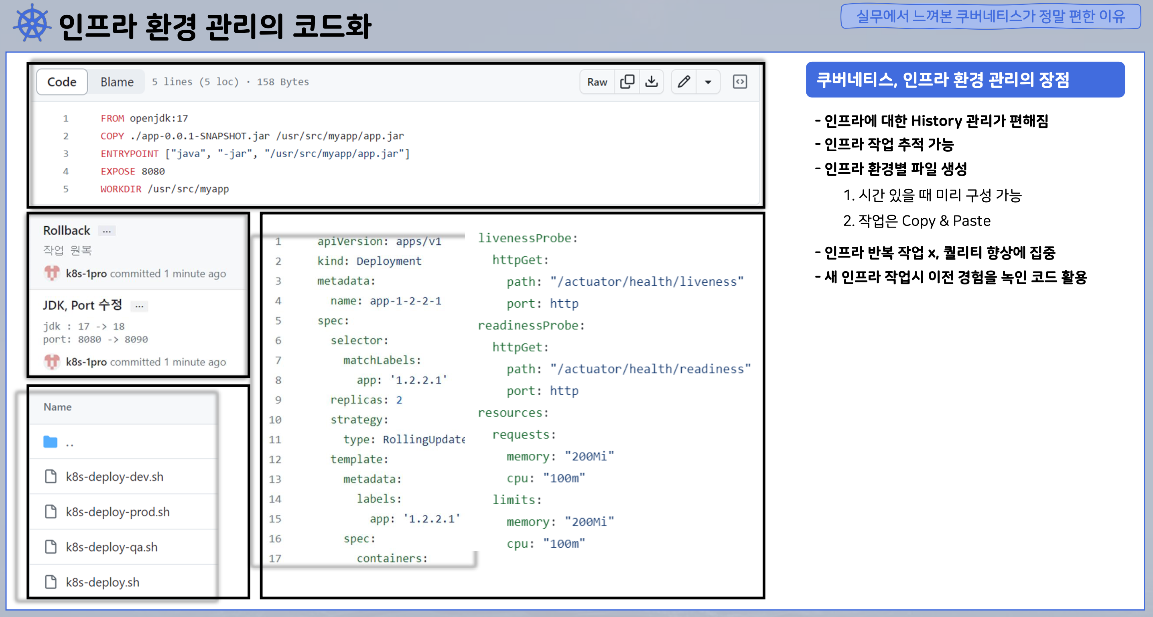Image resolution: width=1153 pixels, height=617 pixels.
Task: Click 'jdk : 17 -> 18' commit detail
Action: pos(84,326)
